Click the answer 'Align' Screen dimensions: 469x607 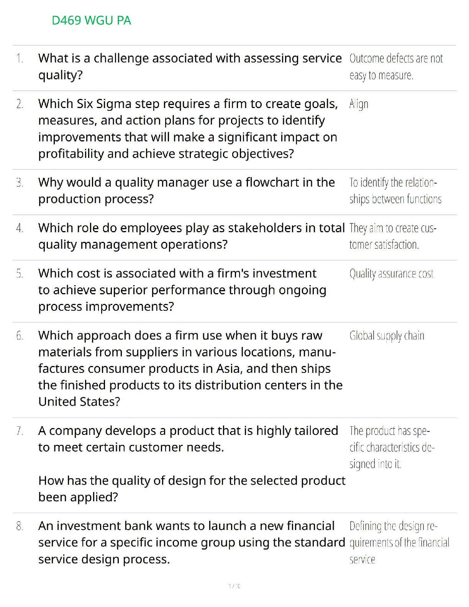tap(359, 104)
